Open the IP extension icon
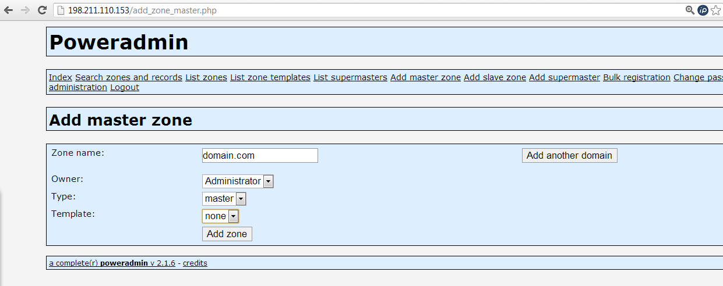Image resolution: width=723 pixels, height=286 pixels. click(703, 10)
